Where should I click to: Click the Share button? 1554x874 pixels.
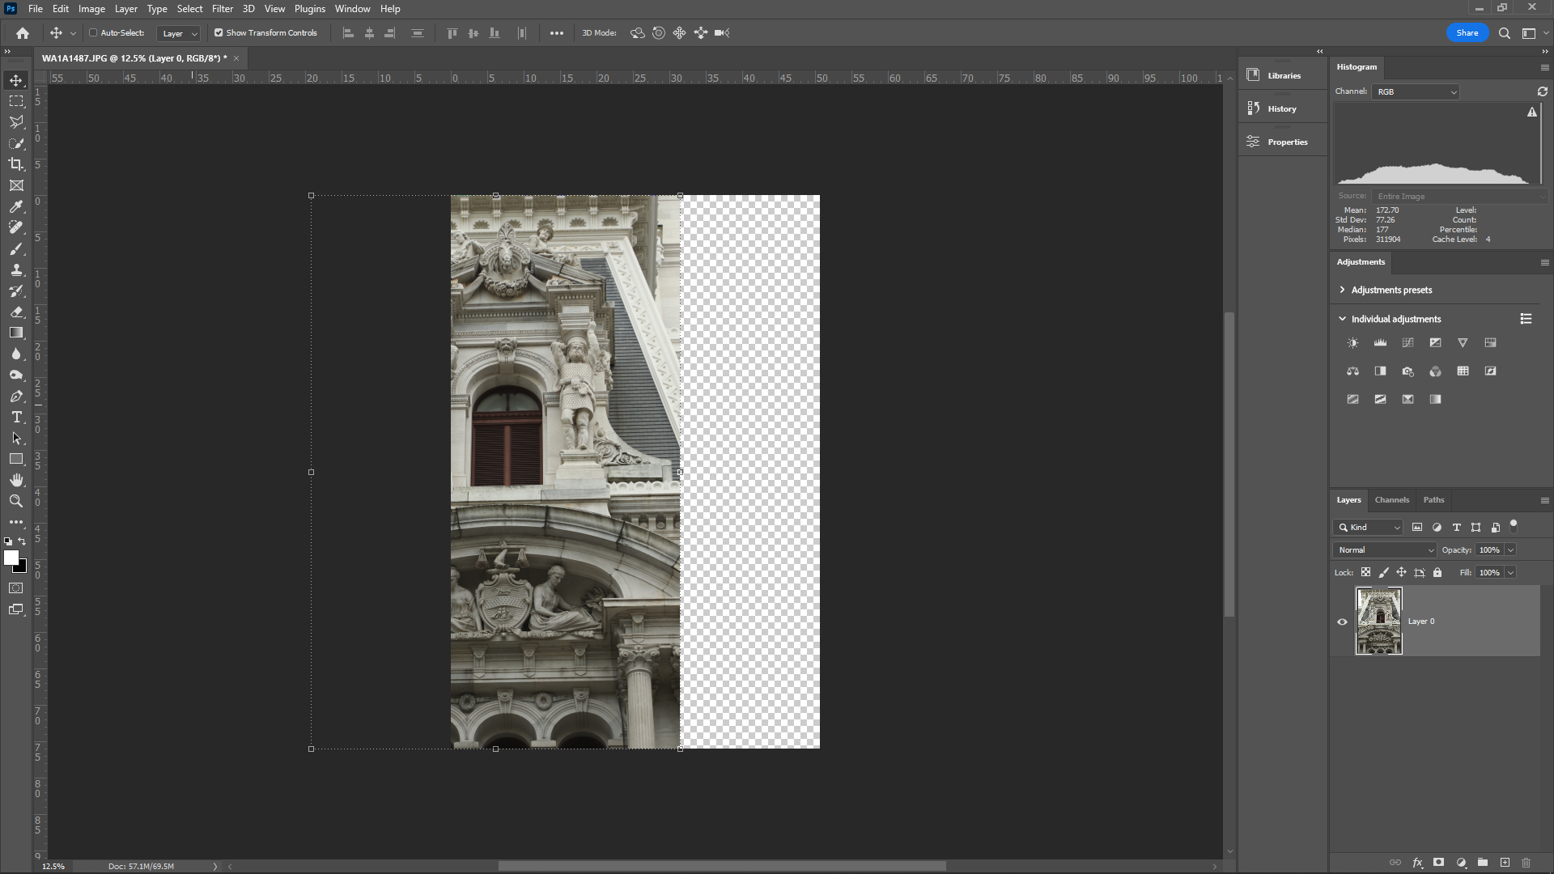click(1467, 32)
